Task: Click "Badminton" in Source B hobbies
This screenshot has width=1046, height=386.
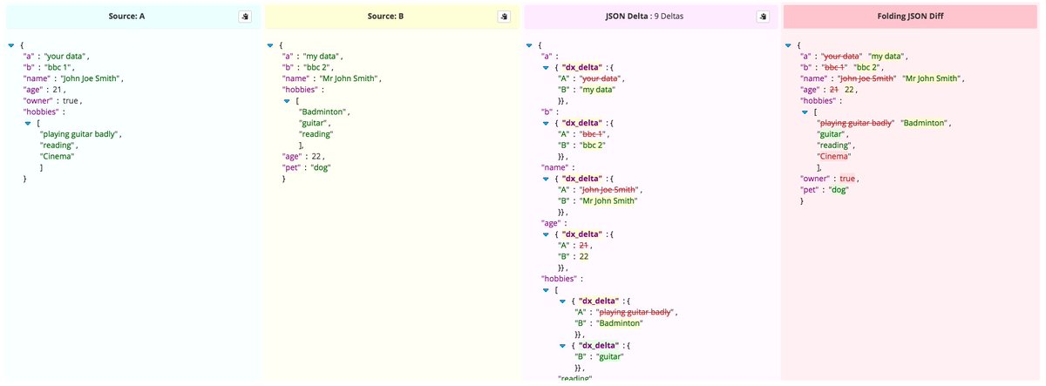Action: click(323, 112)
